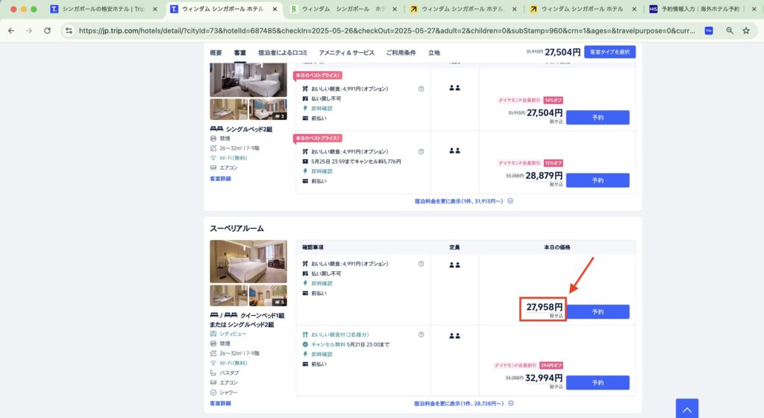This screenshot has height=418, width=764.
Task: Open スーペリアルーム thumbnail with photo count 5
Action: [268, 295]
